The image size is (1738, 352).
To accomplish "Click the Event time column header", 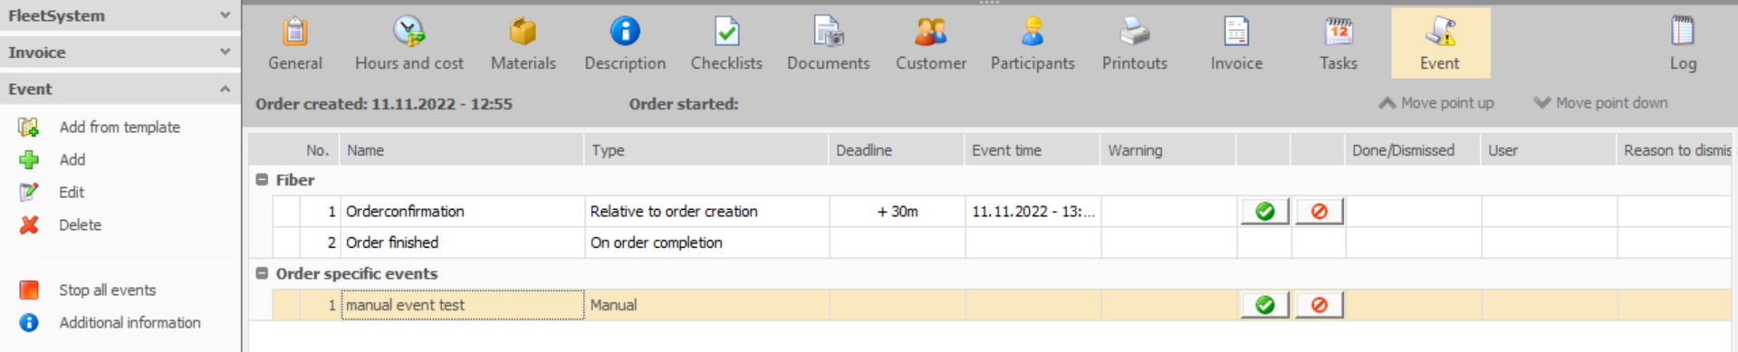I will [x=1032, y=150].
